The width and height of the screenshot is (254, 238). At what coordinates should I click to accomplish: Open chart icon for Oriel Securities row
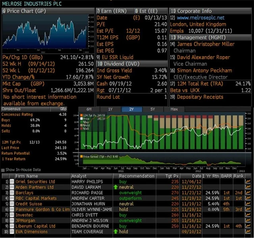(x=248, y=181)
